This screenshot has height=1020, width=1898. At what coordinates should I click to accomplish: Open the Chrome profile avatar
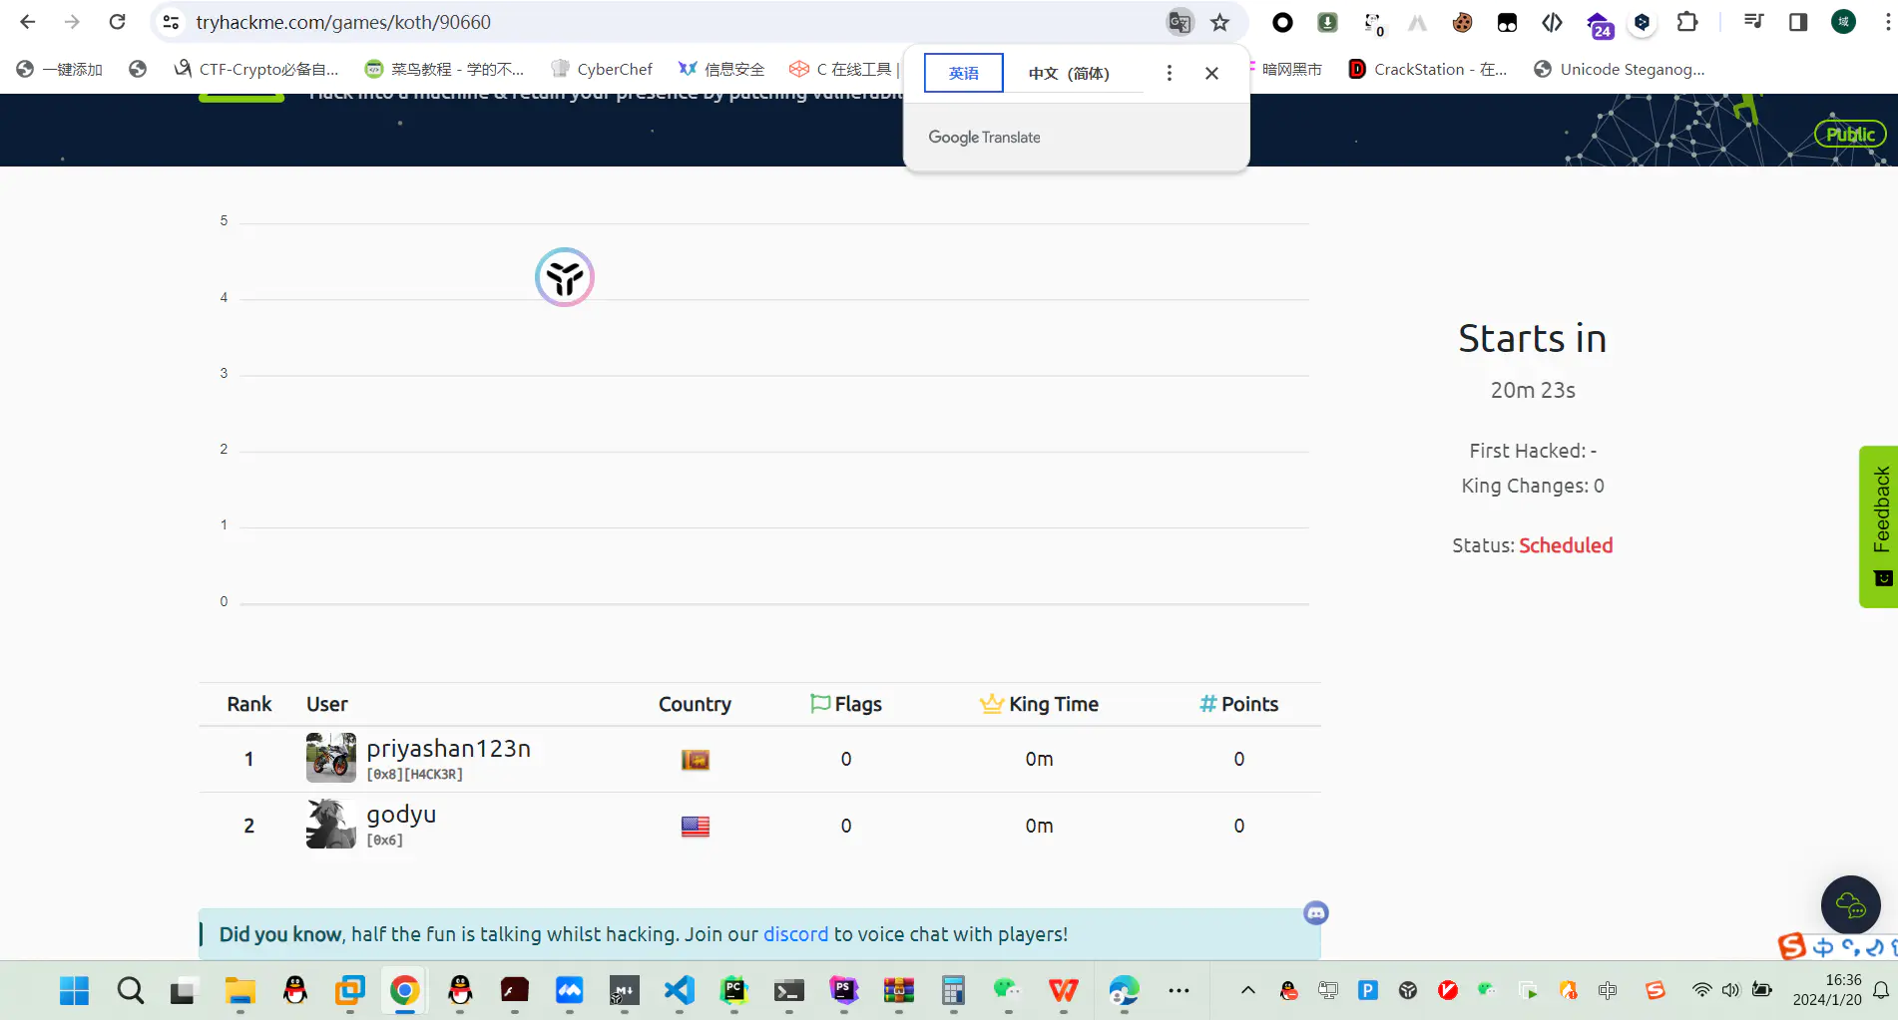coord(1843,22)
